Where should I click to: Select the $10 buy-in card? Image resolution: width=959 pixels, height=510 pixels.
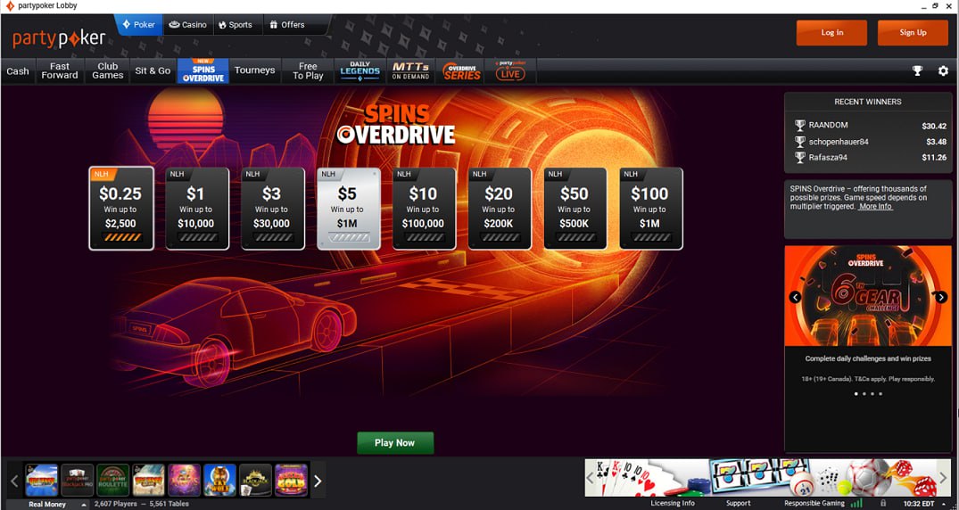point(424,209)
